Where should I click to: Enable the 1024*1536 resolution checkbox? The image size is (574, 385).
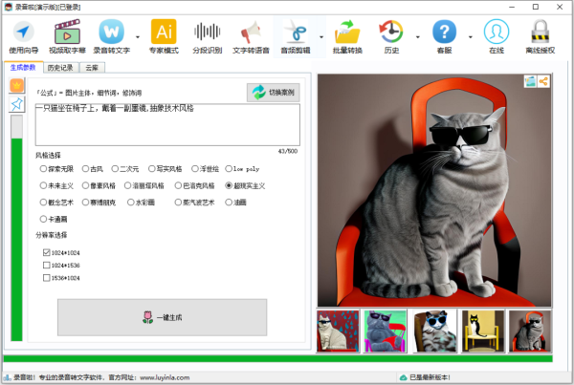click(48, 266)
